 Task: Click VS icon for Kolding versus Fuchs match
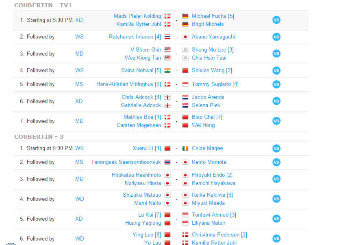click(x=276, y=20)
